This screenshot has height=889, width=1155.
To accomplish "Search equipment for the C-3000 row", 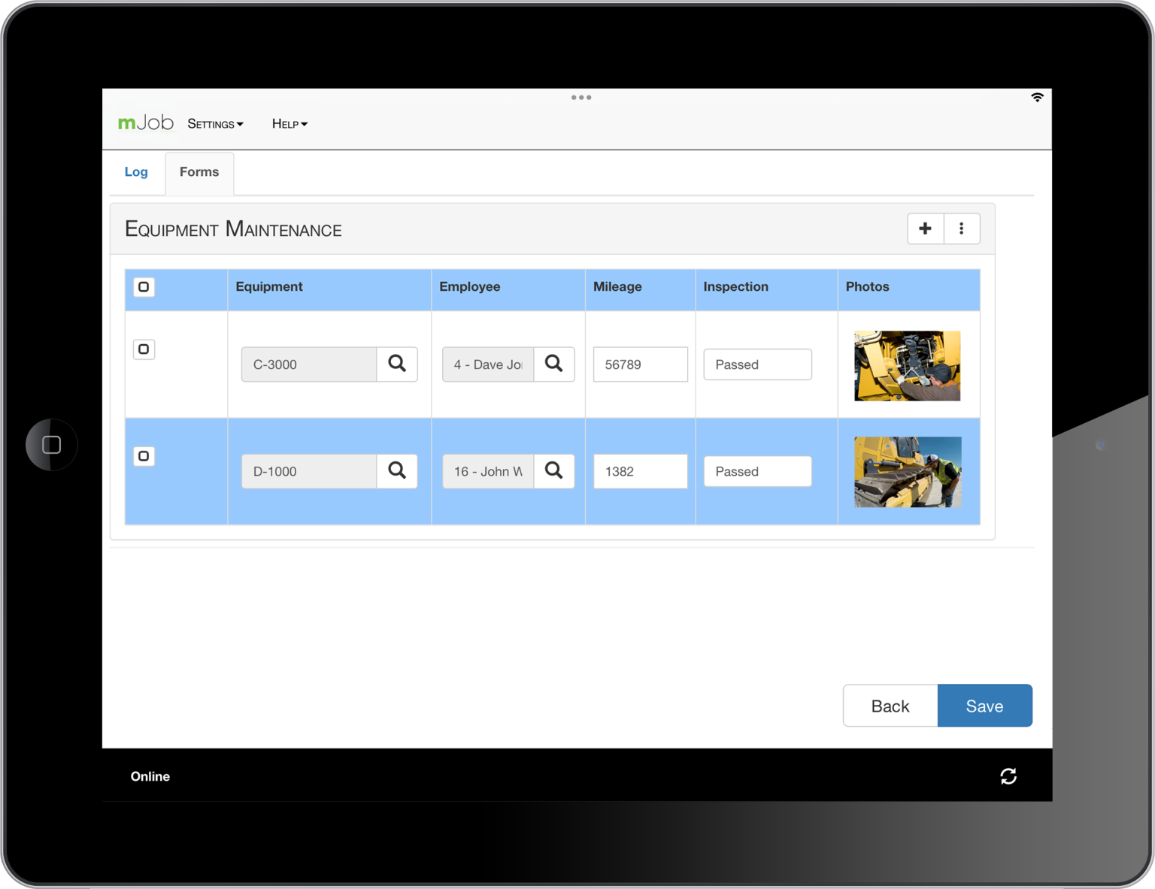I will [397, 364].
